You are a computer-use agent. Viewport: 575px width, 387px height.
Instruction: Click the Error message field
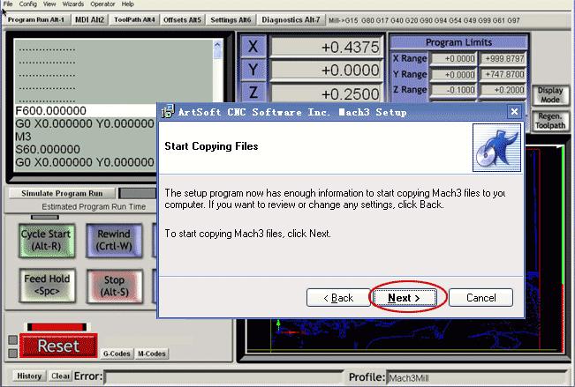point(223,377)
